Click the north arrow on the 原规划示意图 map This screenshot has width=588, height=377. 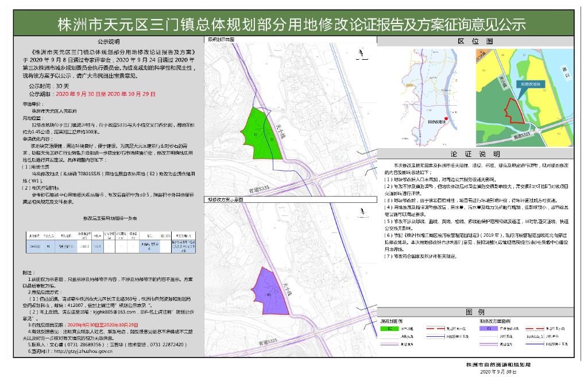pos(361,53)
